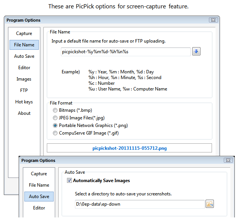Open file name variable dropdown arrow button
Screen dimensions: 239x222
pyautogui.click(x=196, y=51)
